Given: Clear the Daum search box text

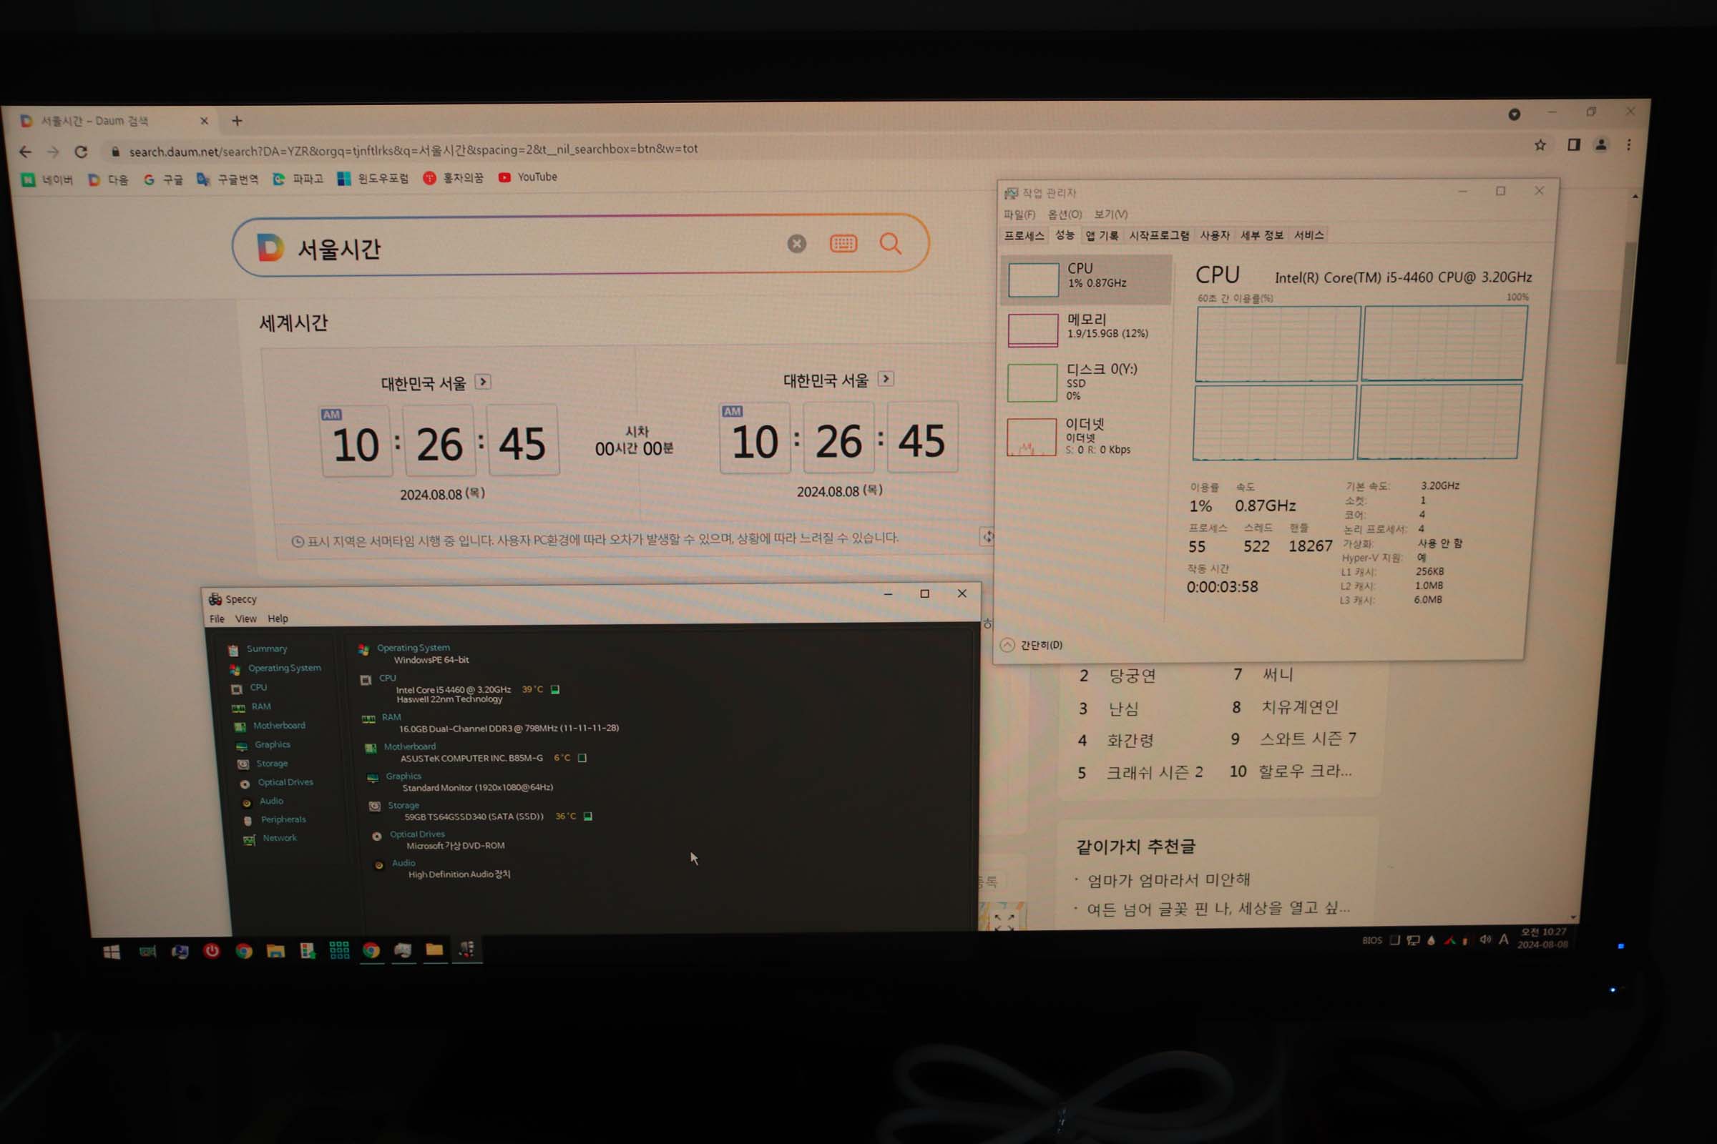Looking at the screenshot, I should click(x=796, y=244).
